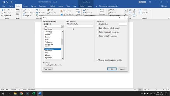This screenshot has height=96, width=170.
Task: Click Get Add-ins
Action: (x=66, y=11)
